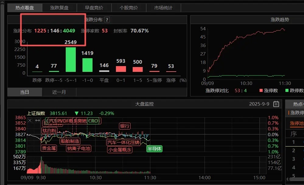Click the horizontal expand arrows icon on chart
The height and width of the screenshot is (185, 304).
(x=38, y=120)
